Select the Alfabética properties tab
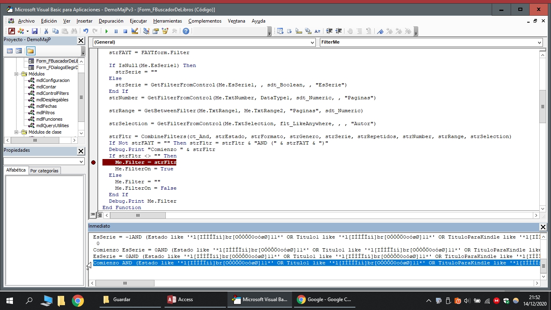 (x=16, y=170)
